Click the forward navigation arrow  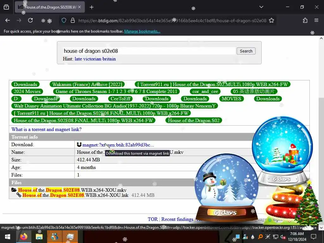19,20
